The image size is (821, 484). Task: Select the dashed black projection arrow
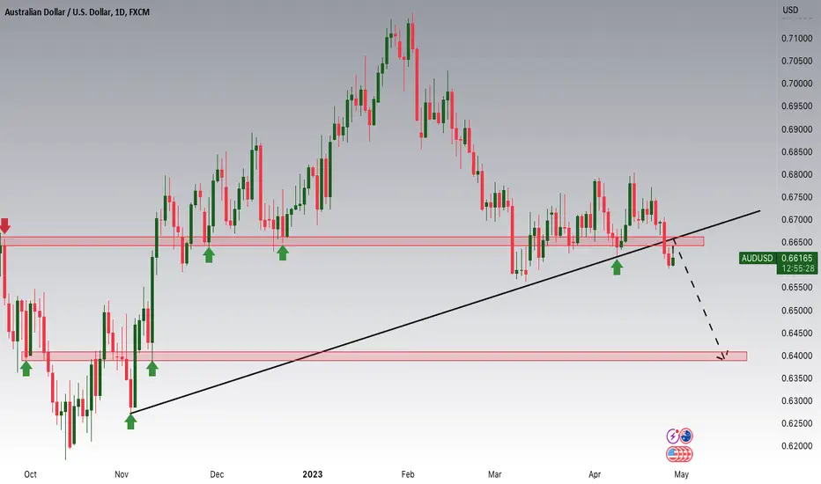pos(700,299)
